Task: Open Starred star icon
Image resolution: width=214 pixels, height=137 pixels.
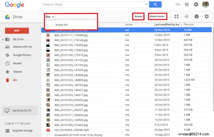Action: pyautogui.click(x=7, y=72)
